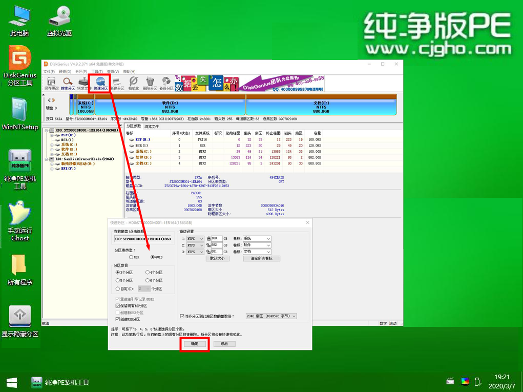Switch to the 浏览文件 tab

click(x=152, y=127)
